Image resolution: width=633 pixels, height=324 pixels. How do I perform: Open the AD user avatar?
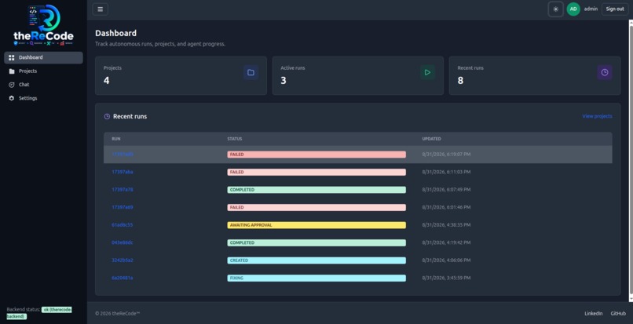click(573, 9)
